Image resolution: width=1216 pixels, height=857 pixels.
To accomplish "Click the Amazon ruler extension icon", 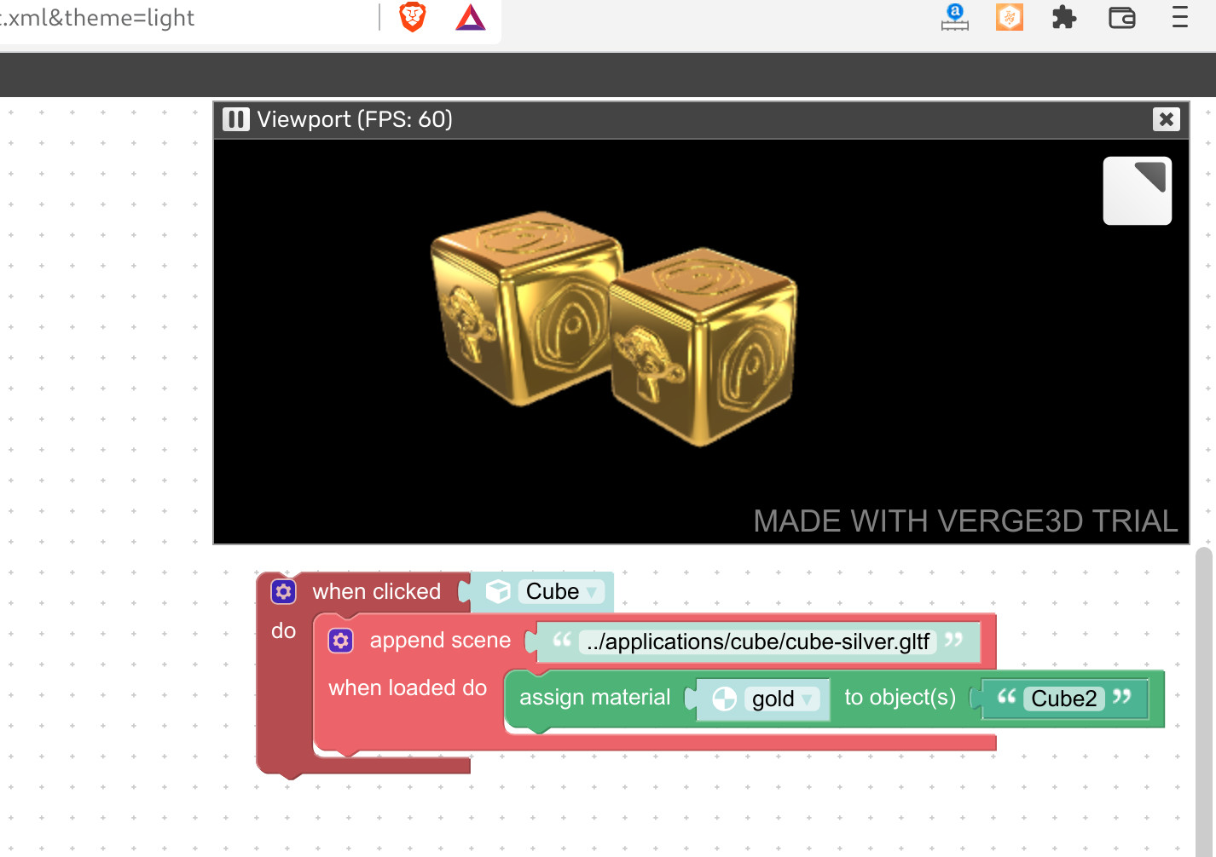I will (x=954, y=17).
